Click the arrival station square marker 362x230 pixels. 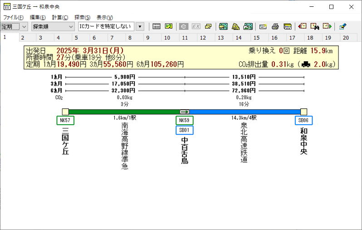coord(303,112)
